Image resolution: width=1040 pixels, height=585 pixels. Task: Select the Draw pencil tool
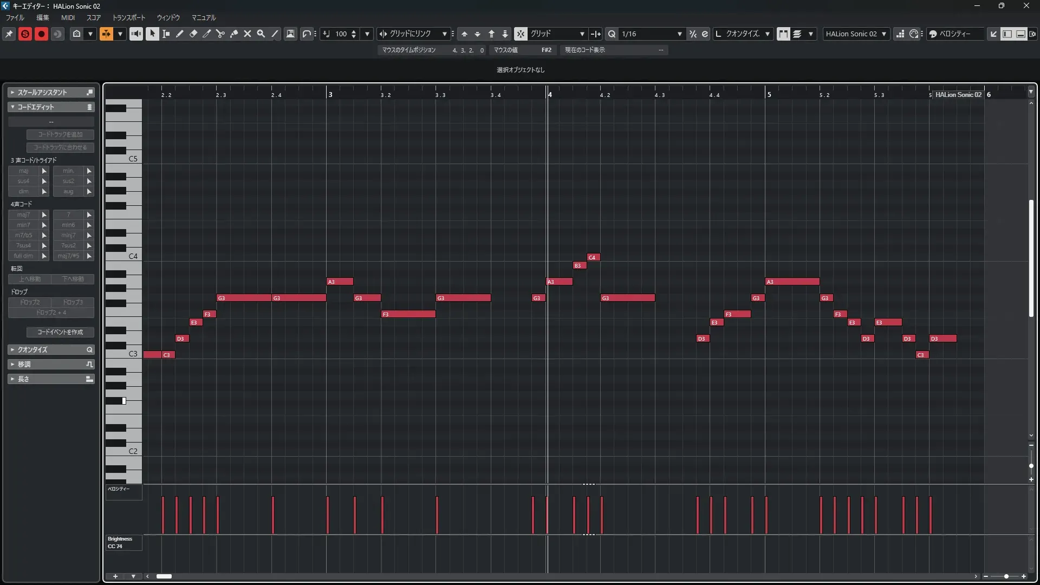(180, 34)
